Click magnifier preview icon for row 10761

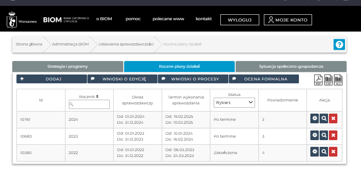click(x=324, y=119)
